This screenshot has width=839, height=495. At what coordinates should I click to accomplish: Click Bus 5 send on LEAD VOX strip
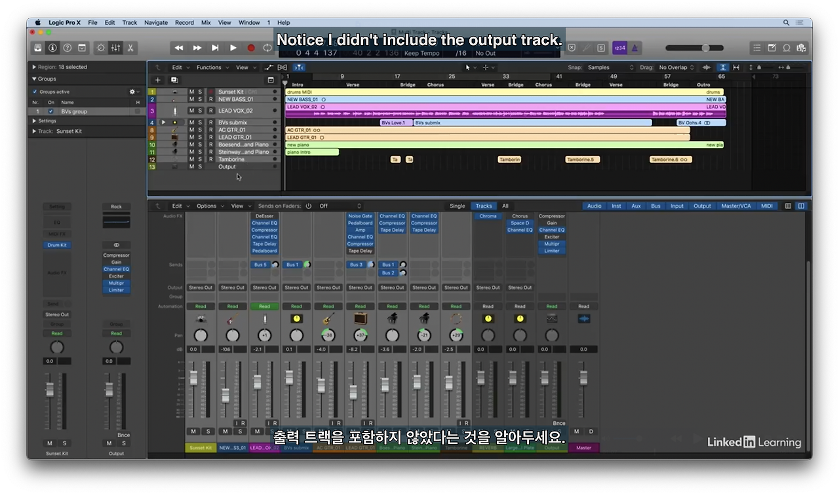click(260, 265)
